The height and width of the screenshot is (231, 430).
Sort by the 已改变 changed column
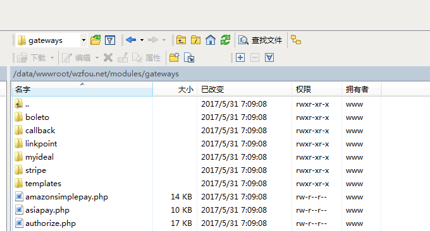(x=244, y=90)
